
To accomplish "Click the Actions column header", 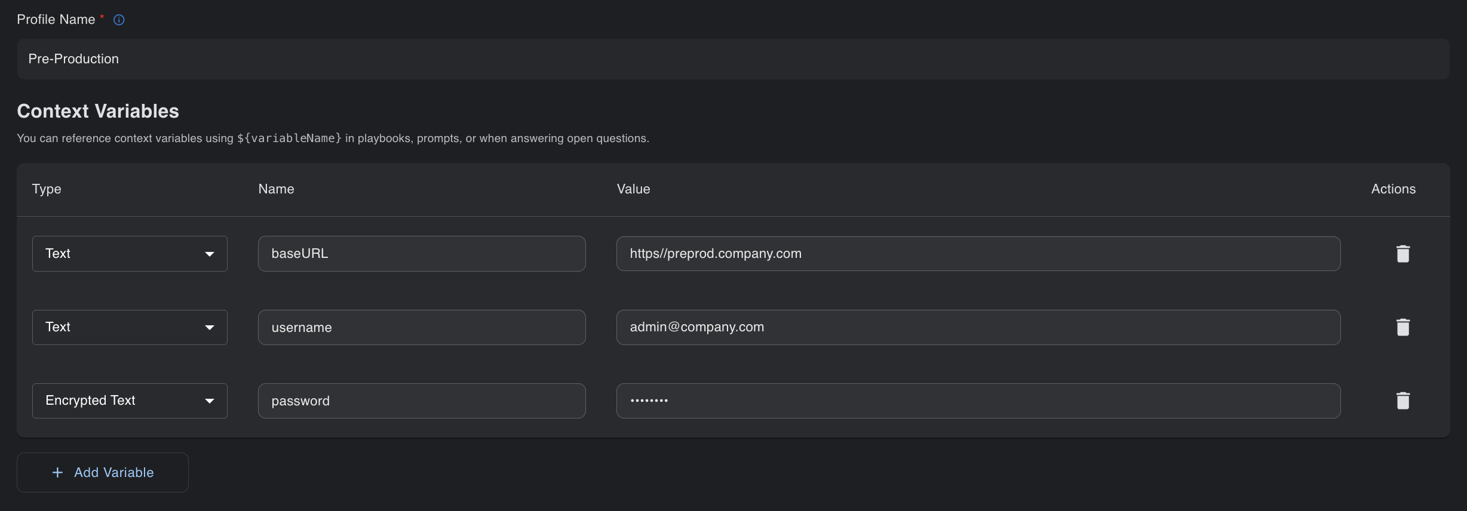I will (1393, 189).
